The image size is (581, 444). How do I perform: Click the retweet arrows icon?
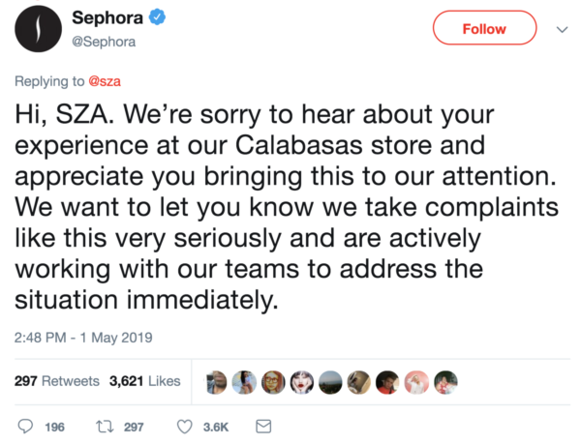(x=105, y=427)
